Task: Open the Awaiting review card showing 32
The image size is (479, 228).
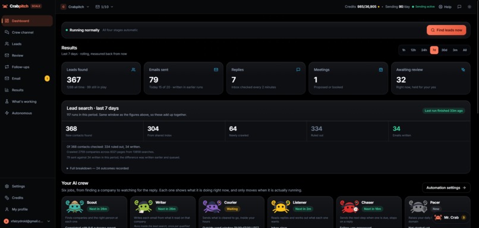Action: tap(431, 78)
